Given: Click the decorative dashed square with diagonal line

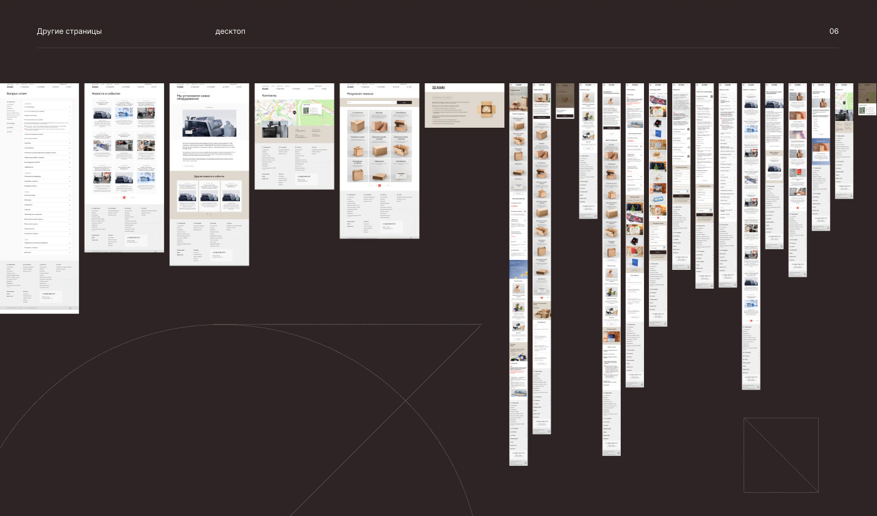Looking at the screenshot, I should 781,455.
